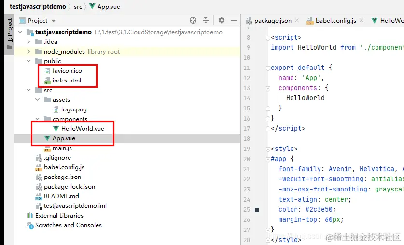Click src in the breadcrumb
Viewport: 404px width, 245px height.
tap(78, 7)
